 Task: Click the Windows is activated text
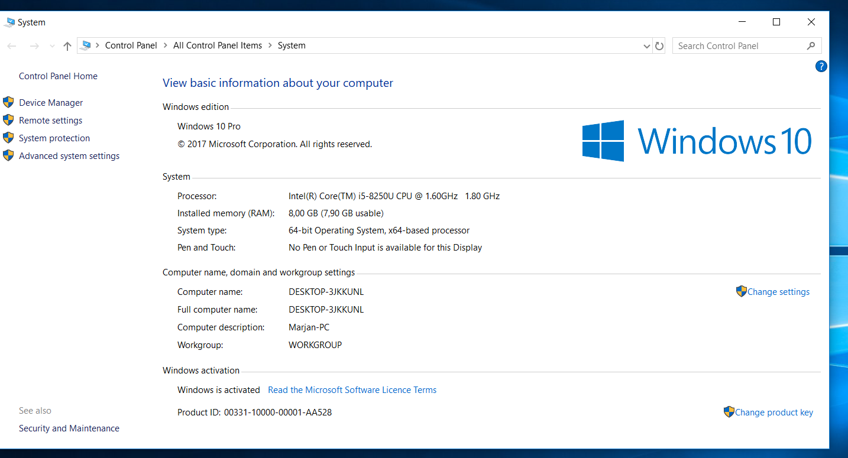pyautogui.click(x=219, y=390)
